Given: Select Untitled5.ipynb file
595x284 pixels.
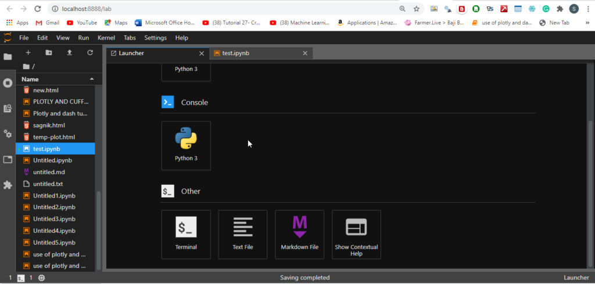Looking at the screenshot, I should click(x=55, y=243).
